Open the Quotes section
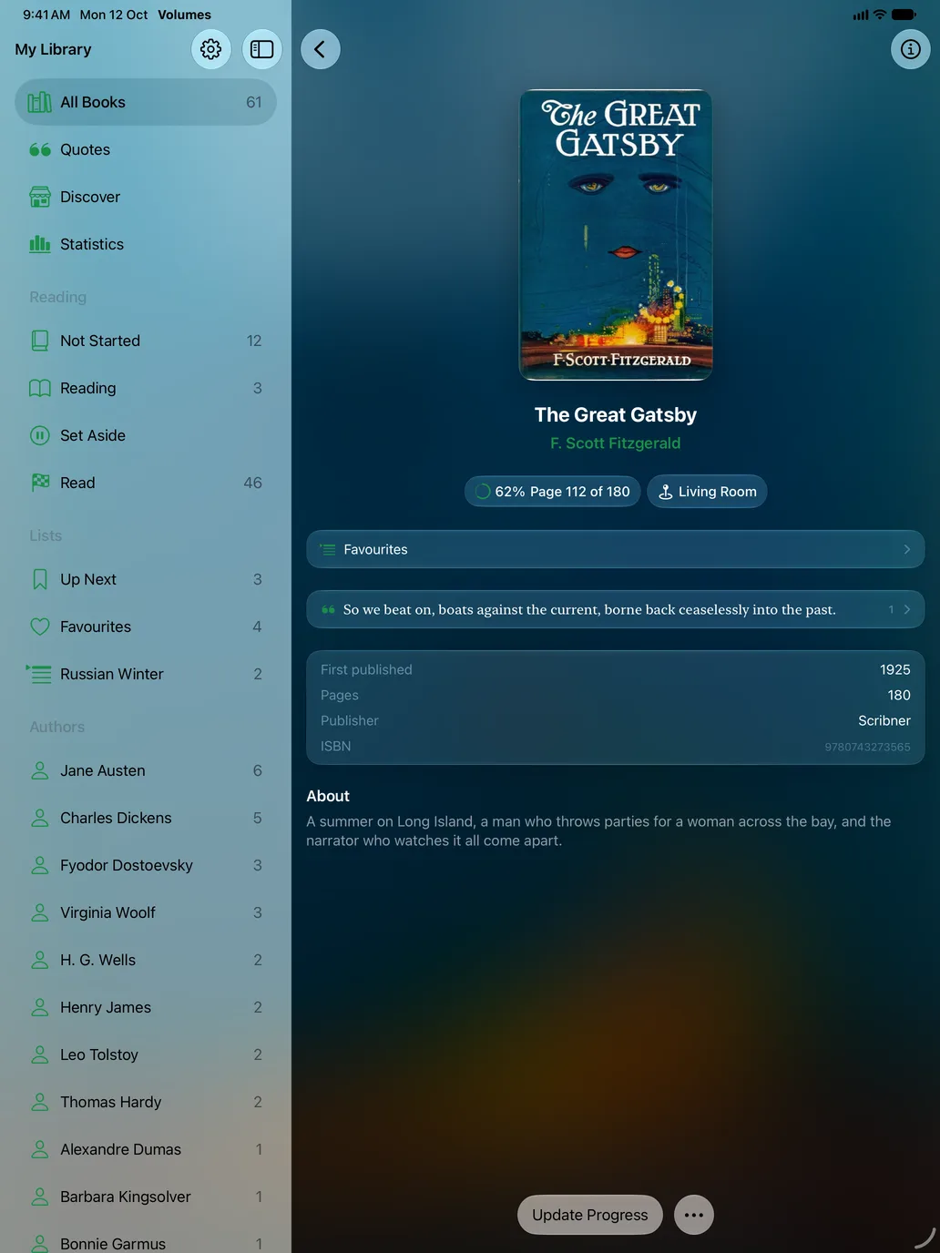This screenshot has width=940, height=1253. coord(146,149)
